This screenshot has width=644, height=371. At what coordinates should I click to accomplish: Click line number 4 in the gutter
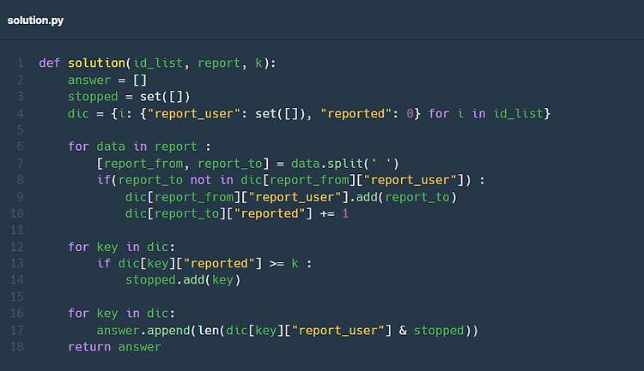click(x=20, y=114)
